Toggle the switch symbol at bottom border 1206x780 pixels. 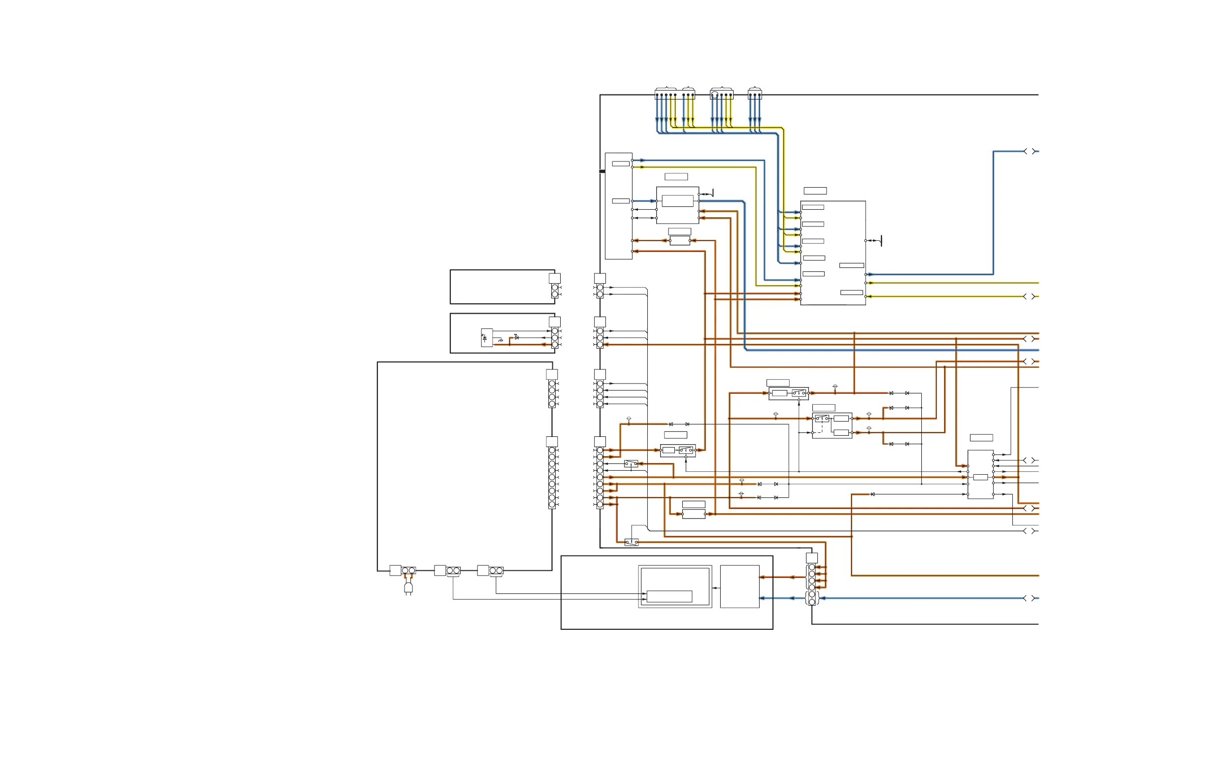[x=632, y=543]
